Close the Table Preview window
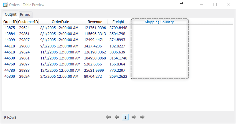236x124 pixels. (x=229, y=5)
